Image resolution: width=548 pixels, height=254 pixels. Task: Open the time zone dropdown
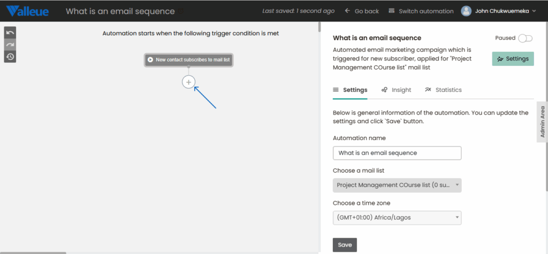pyautogui.click(x=397, y=218)
